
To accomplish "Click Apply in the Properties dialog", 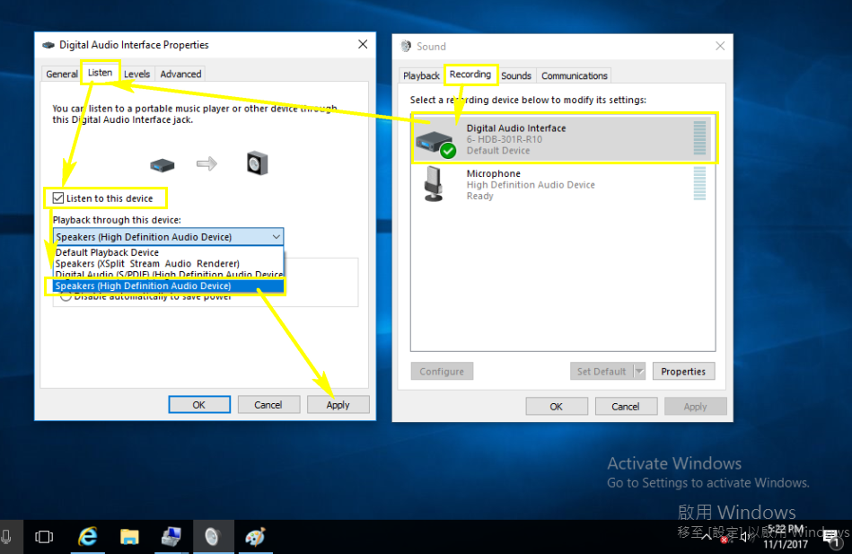I will point(338,404).
